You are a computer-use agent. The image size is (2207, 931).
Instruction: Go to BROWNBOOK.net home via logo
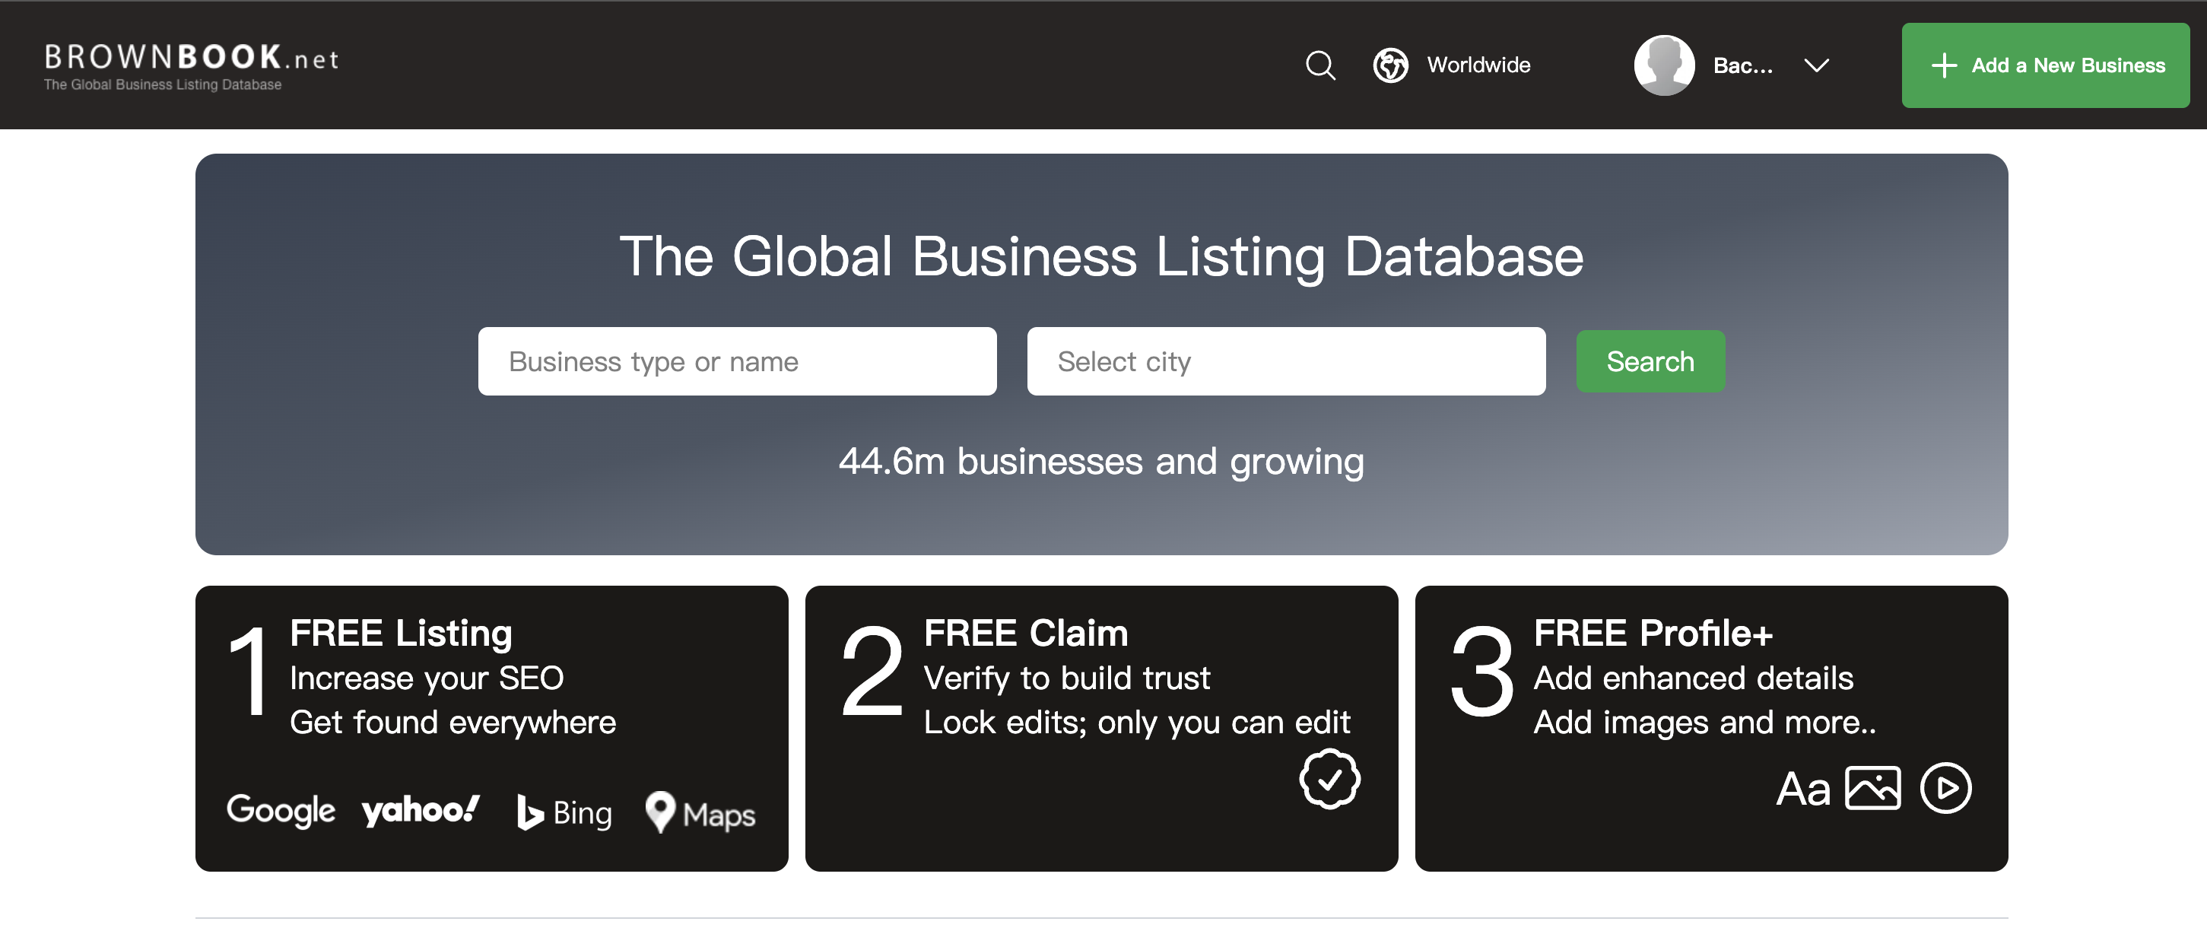[191, 66]
